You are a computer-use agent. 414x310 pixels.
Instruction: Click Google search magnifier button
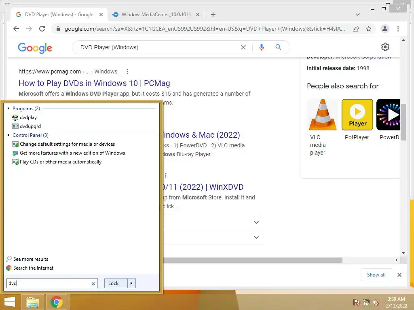278,47
